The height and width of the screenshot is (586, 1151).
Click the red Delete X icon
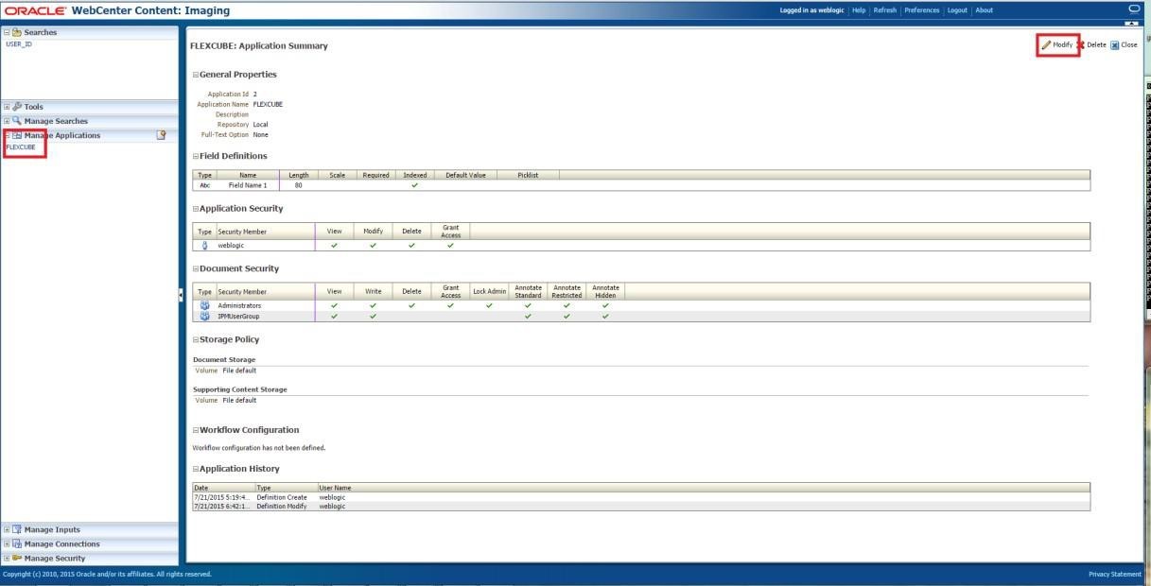(1080, 44)
